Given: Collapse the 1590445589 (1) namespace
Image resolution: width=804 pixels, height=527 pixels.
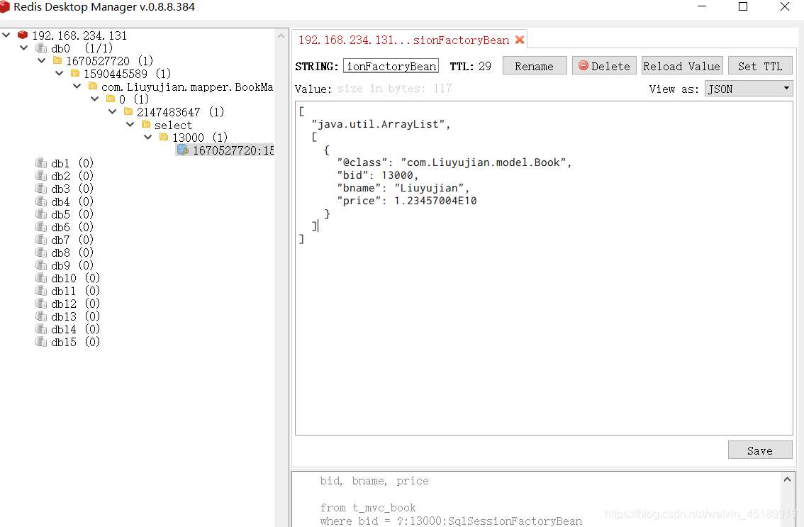Looking at the screenshot, I should (x=60, y=73).
